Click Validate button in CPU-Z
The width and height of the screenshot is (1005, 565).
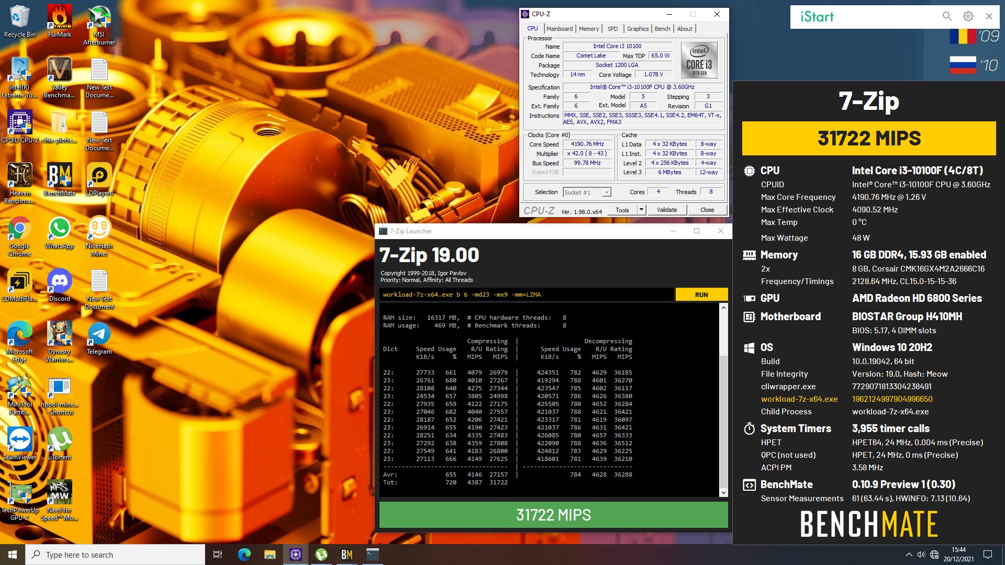pos(667,210)
